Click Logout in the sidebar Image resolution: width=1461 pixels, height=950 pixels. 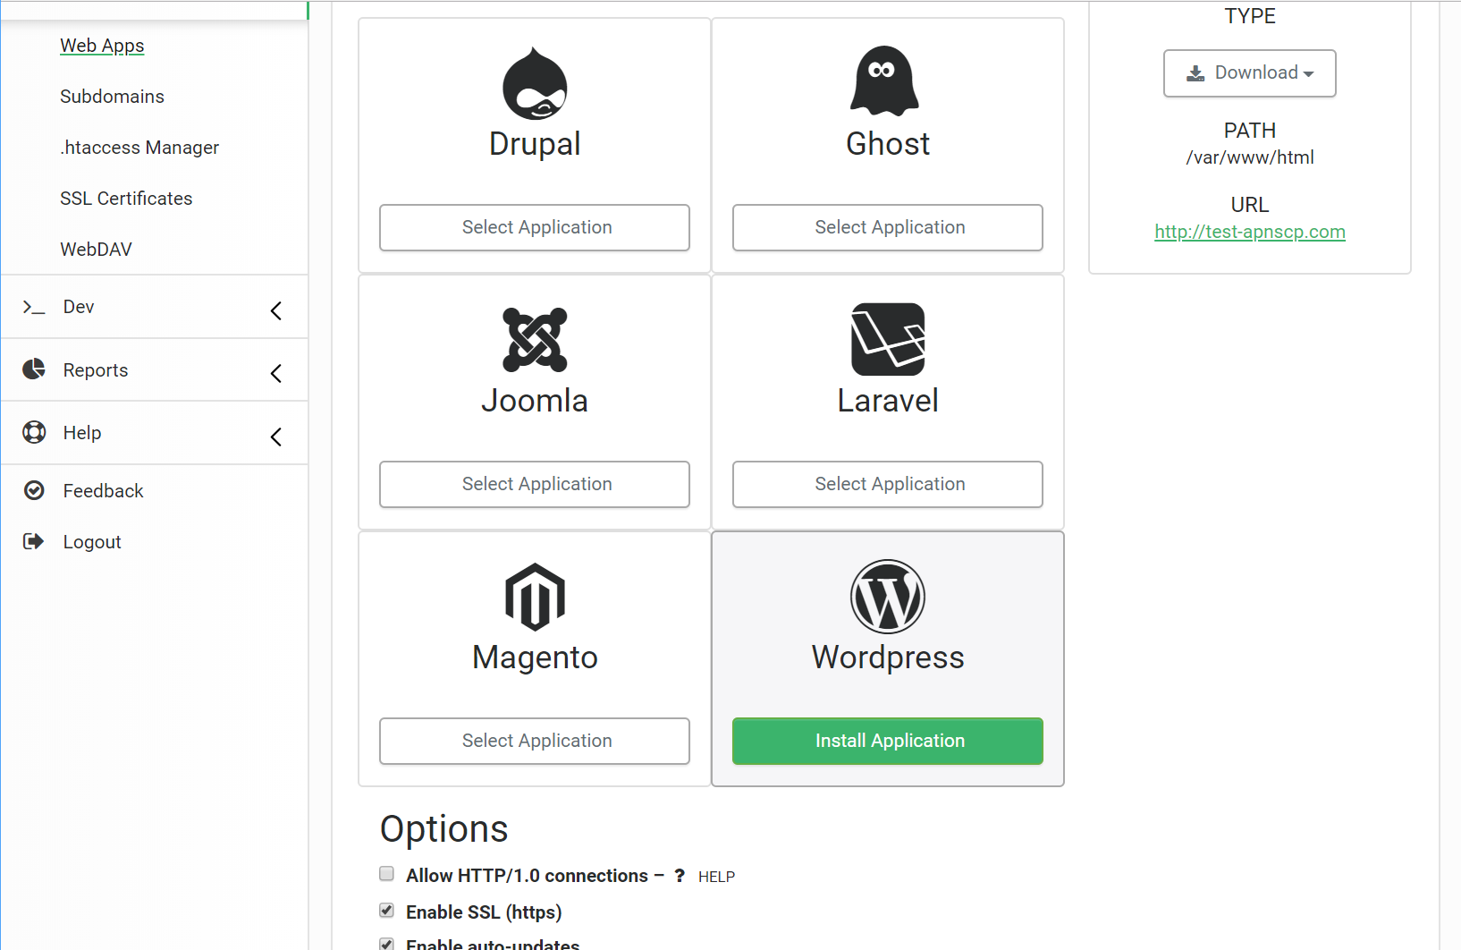coord(92,542)
